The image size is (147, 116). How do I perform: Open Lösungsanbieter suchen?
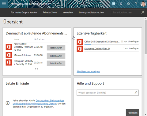point(91,13)
